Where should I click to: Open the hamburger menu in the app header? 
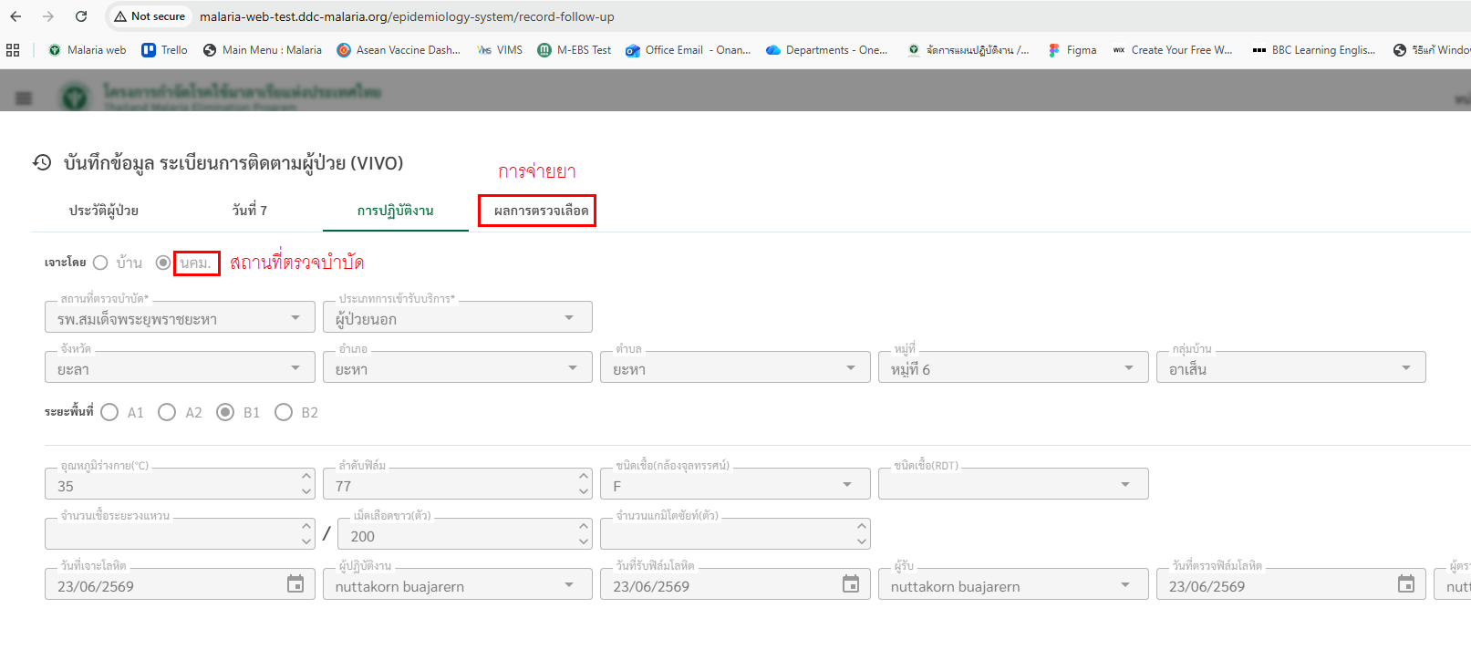pyautogui.click(x=25, y=98)
